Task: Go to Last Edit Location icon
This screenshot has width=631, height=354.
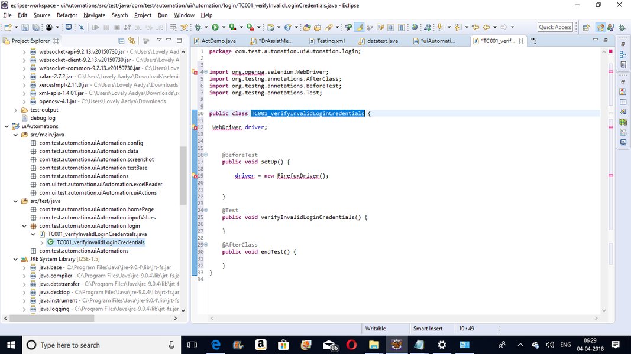Action: (x=475, y=27)
